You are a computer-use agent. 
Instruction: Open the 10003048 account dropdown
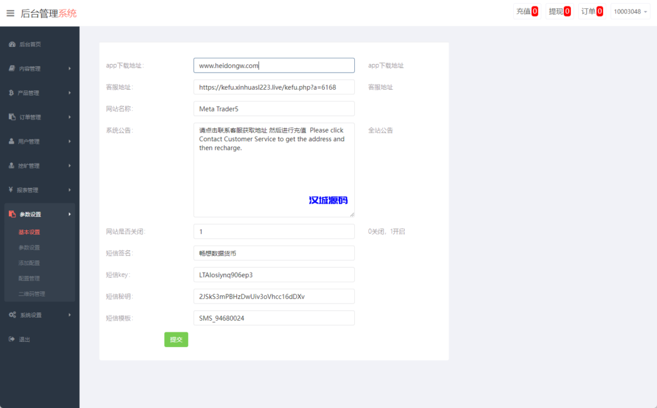pos(630,12)
